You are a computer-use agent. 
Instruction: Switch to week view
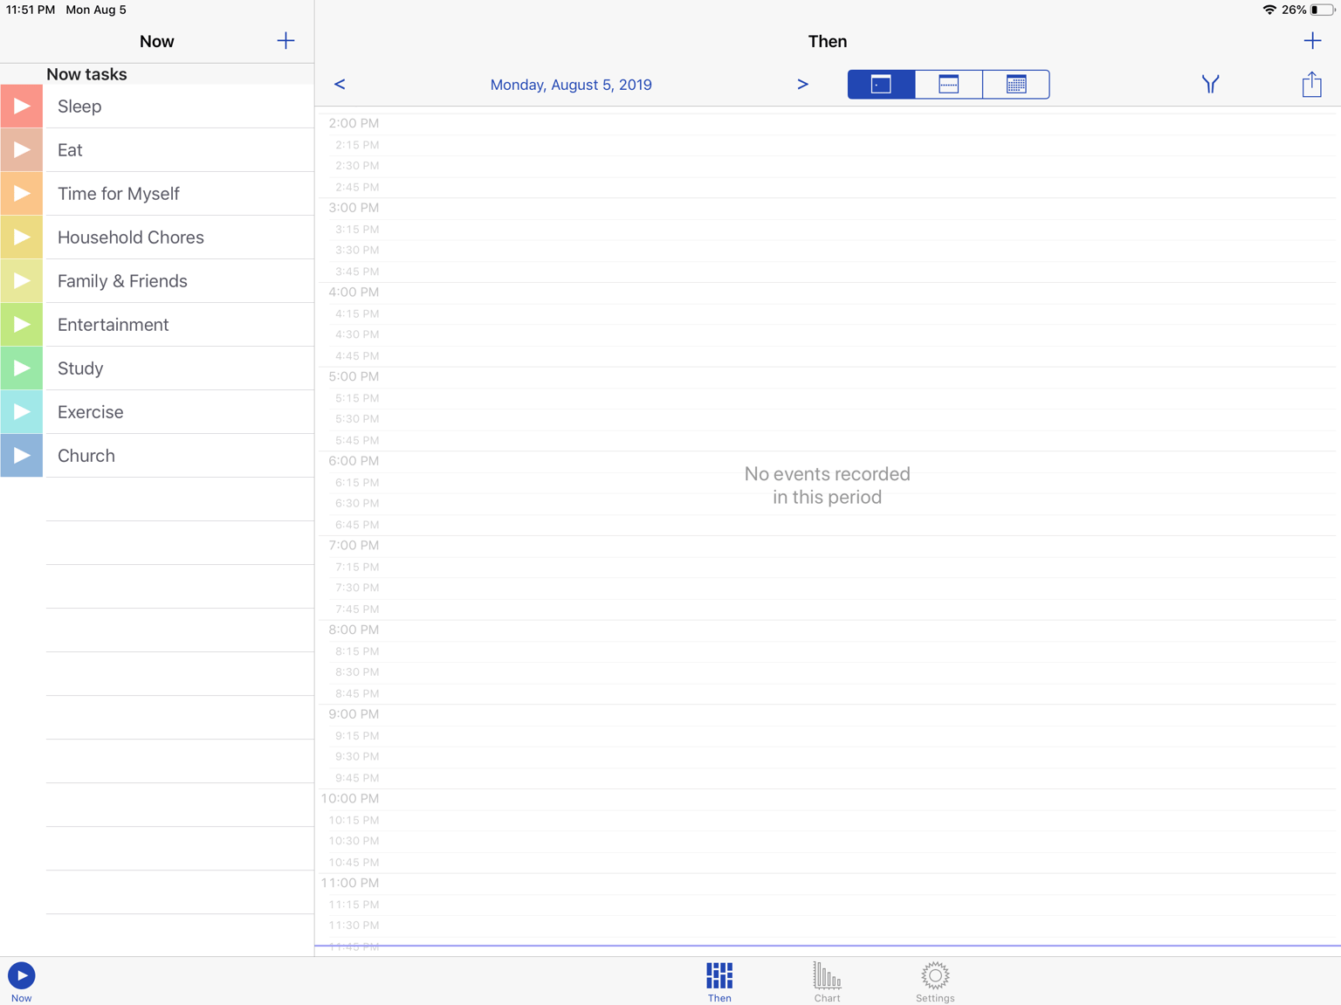(x=949, y=85)
